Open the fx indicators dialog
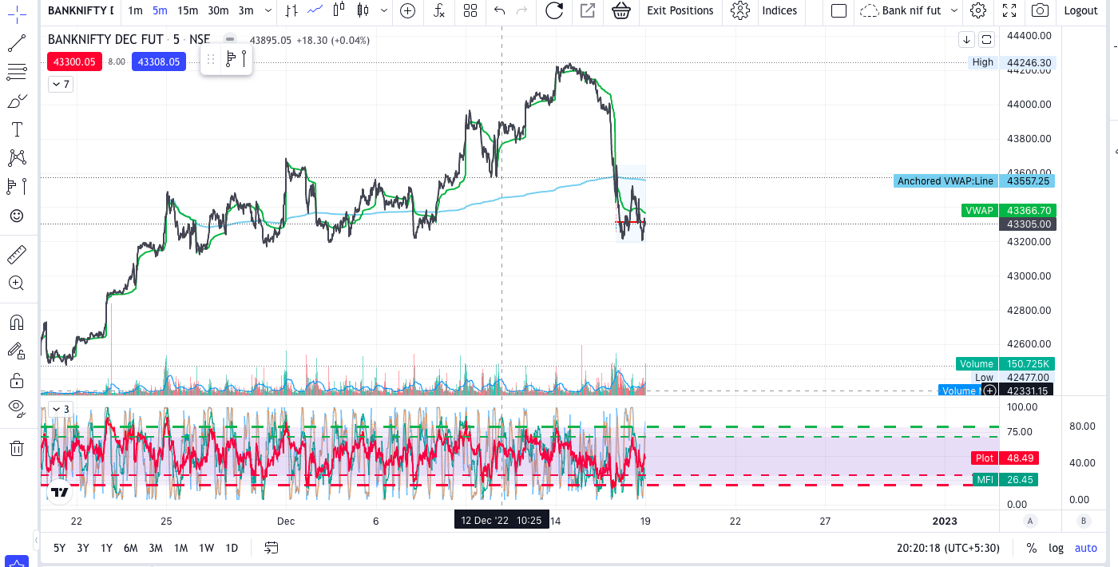The width and height of the screenshot is (1118, 567). click(439, 10)
